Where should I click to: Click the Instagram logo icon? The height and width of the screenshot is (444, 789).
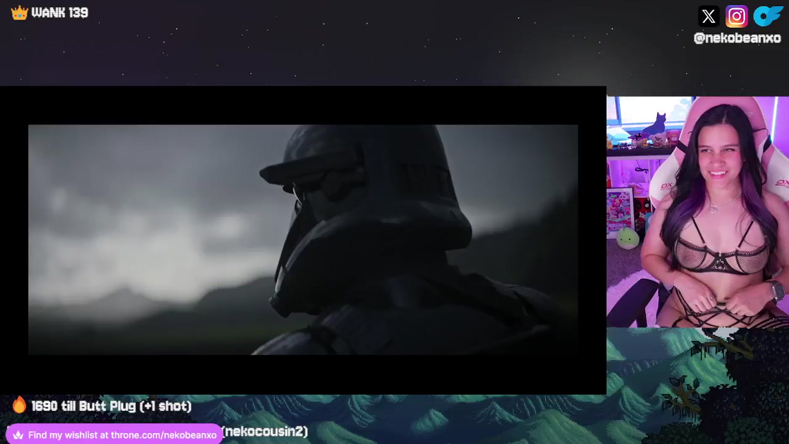[x=736, y=16]
